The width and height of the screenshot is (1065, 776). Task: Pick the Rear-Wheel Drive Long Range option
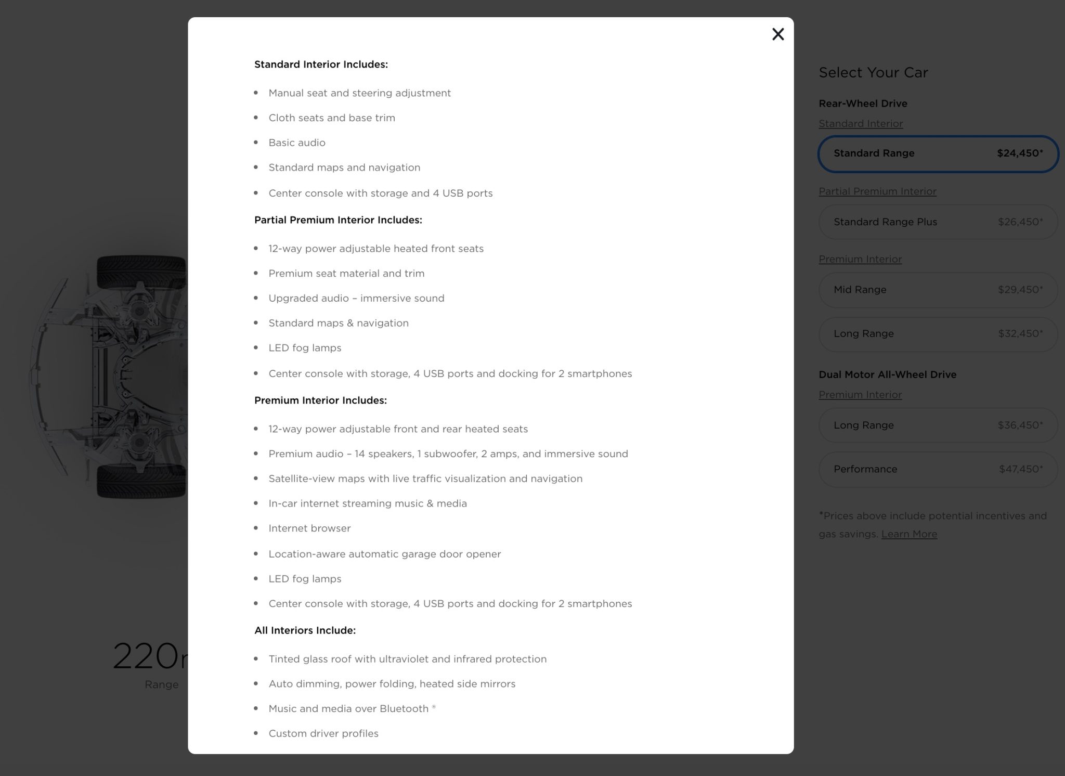(x=938, y=334)
